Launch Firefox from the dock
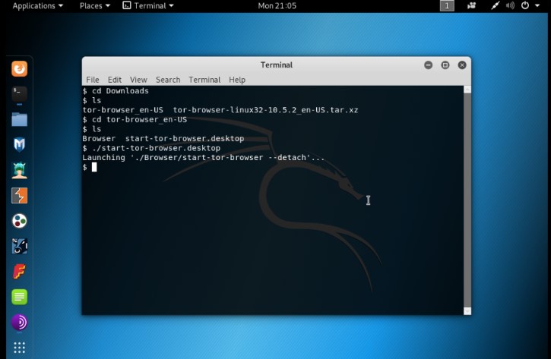This screenshot has height=359, width=551. tap(19, 69)
